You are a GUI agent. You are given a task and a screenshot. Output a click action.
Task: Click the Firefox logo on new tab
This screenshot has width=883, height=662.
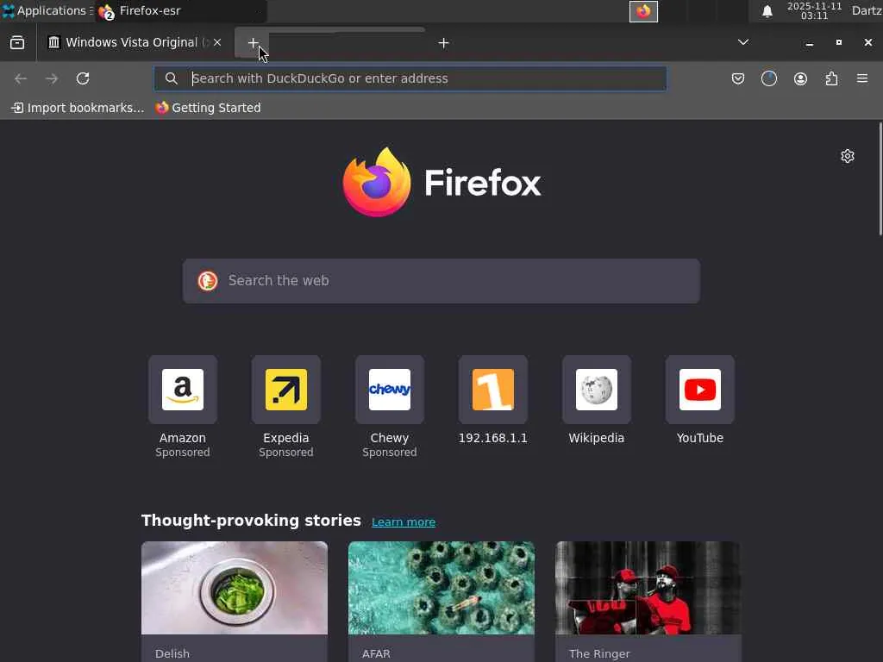click(441, 182)
